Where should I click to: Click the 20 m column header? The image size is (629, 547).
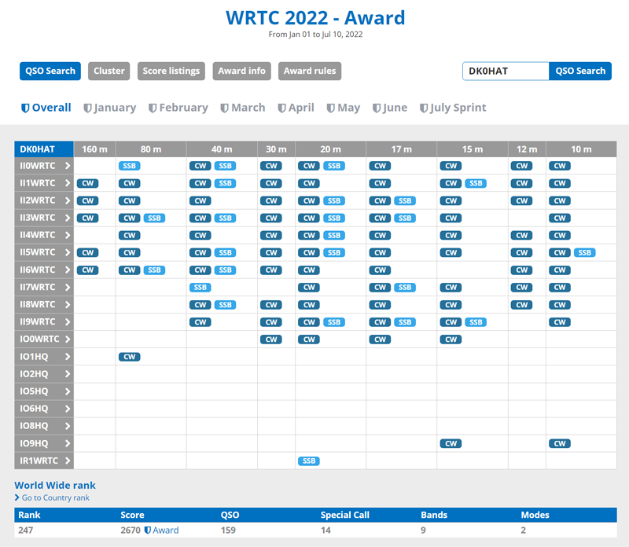[x=330, y=149]
